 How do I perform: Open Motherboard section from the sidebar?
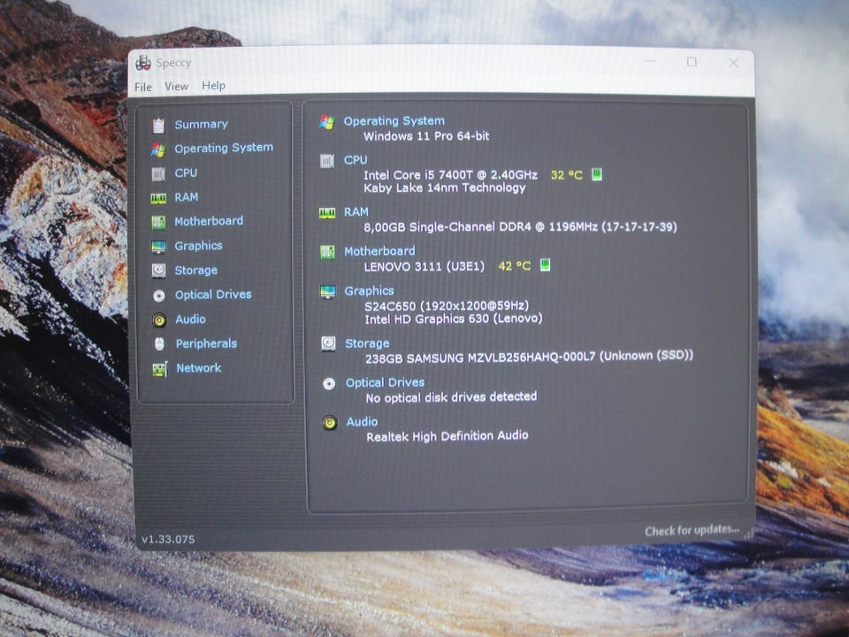coord(209,221)
